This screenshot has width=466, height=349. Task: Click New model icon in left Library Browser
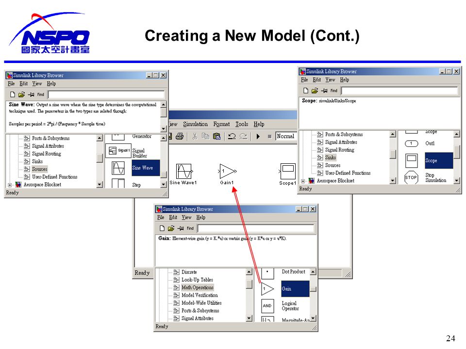(13, 95)
